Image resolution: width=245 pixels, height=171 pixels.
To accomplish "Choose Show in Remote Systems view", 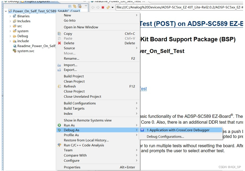I will 98,120.
